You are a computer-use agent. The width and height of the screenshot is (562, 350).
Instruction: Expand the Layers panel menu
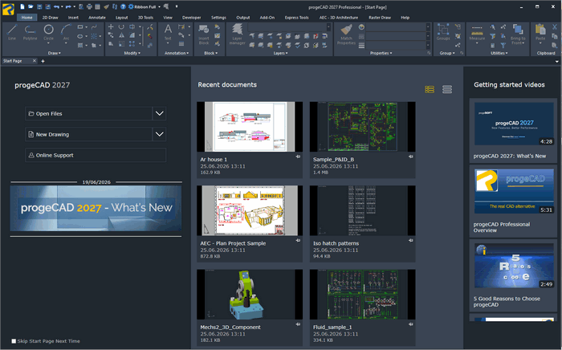[x=280, y=53]
